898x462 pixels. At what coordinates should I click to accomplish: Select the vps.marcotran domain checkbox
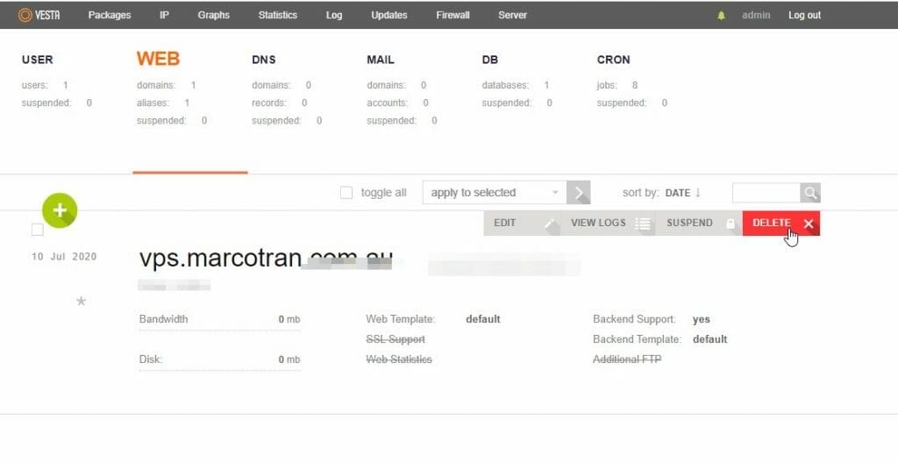click(x=37, y=230)
